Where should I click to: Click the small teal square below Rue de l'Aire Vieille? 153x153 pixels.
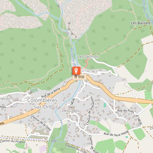127,137
